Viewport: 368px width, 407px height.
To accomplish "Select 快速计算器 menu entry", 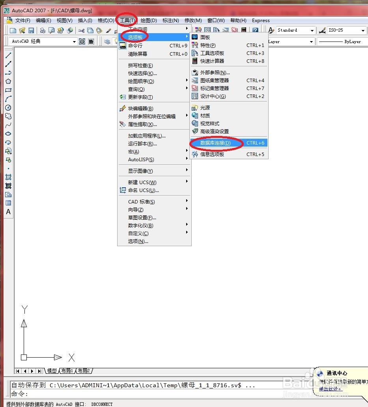I will tap(229, 61).
